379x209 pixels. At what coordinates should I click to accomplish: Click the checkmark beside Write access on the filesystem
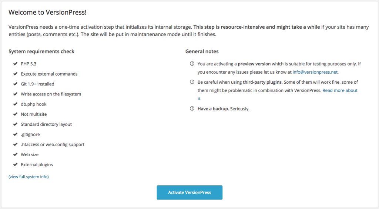15,94
